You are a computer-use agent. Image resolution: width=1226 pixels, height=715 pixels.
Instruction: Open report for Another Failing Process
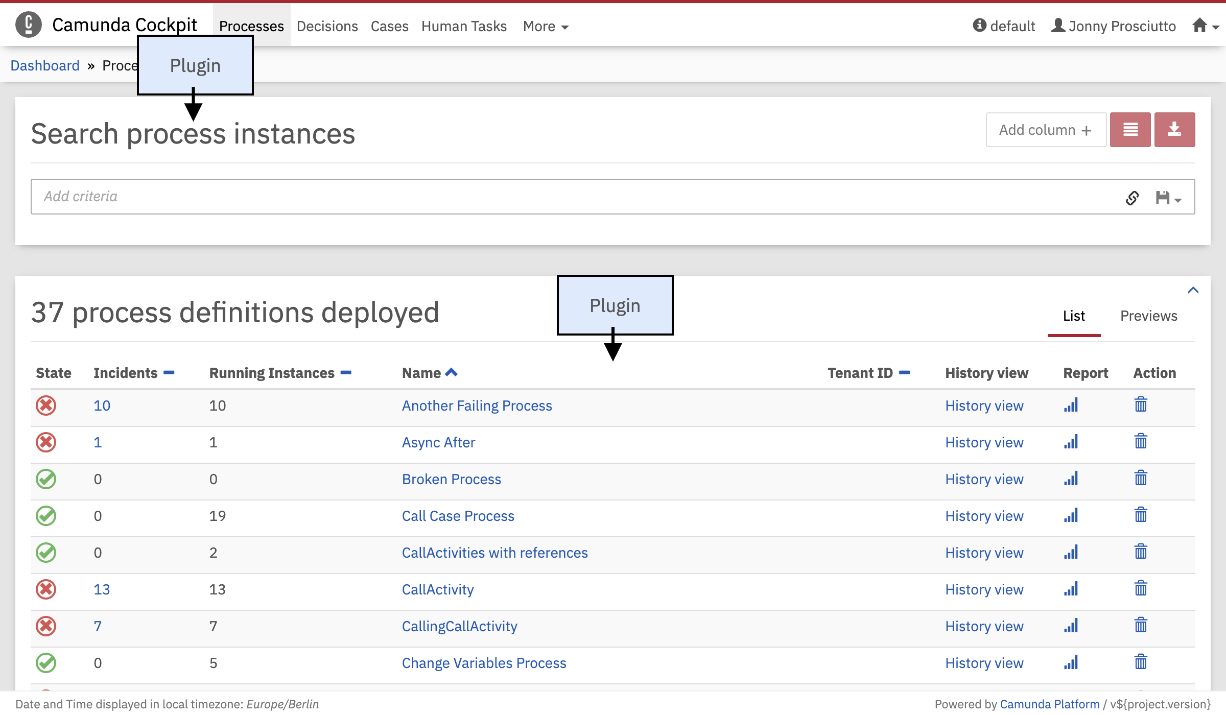[1071, 405]
